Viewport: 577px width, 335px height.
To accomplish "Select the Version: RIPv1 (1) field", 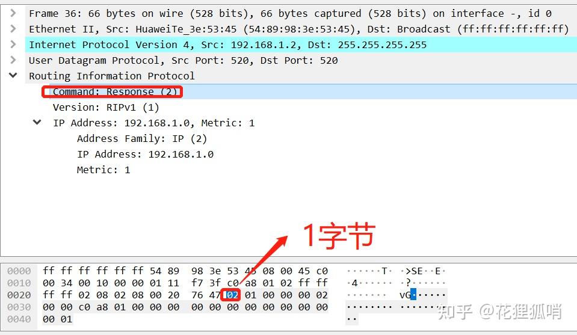I will coord(106,108).
